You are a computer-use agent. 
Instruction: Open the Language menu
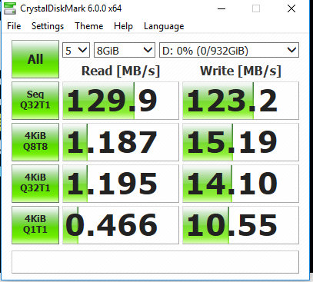[x=164, y=26]
